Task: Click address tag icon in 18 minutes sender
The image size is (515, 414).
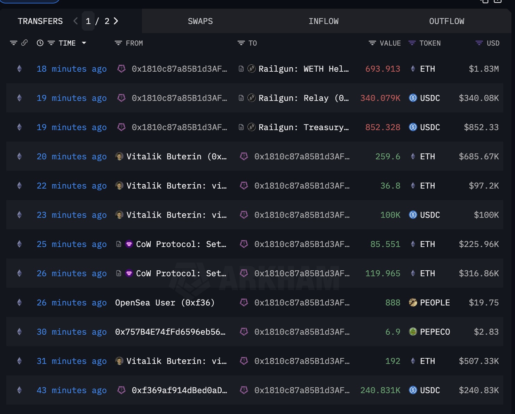Action: (121, 69)
